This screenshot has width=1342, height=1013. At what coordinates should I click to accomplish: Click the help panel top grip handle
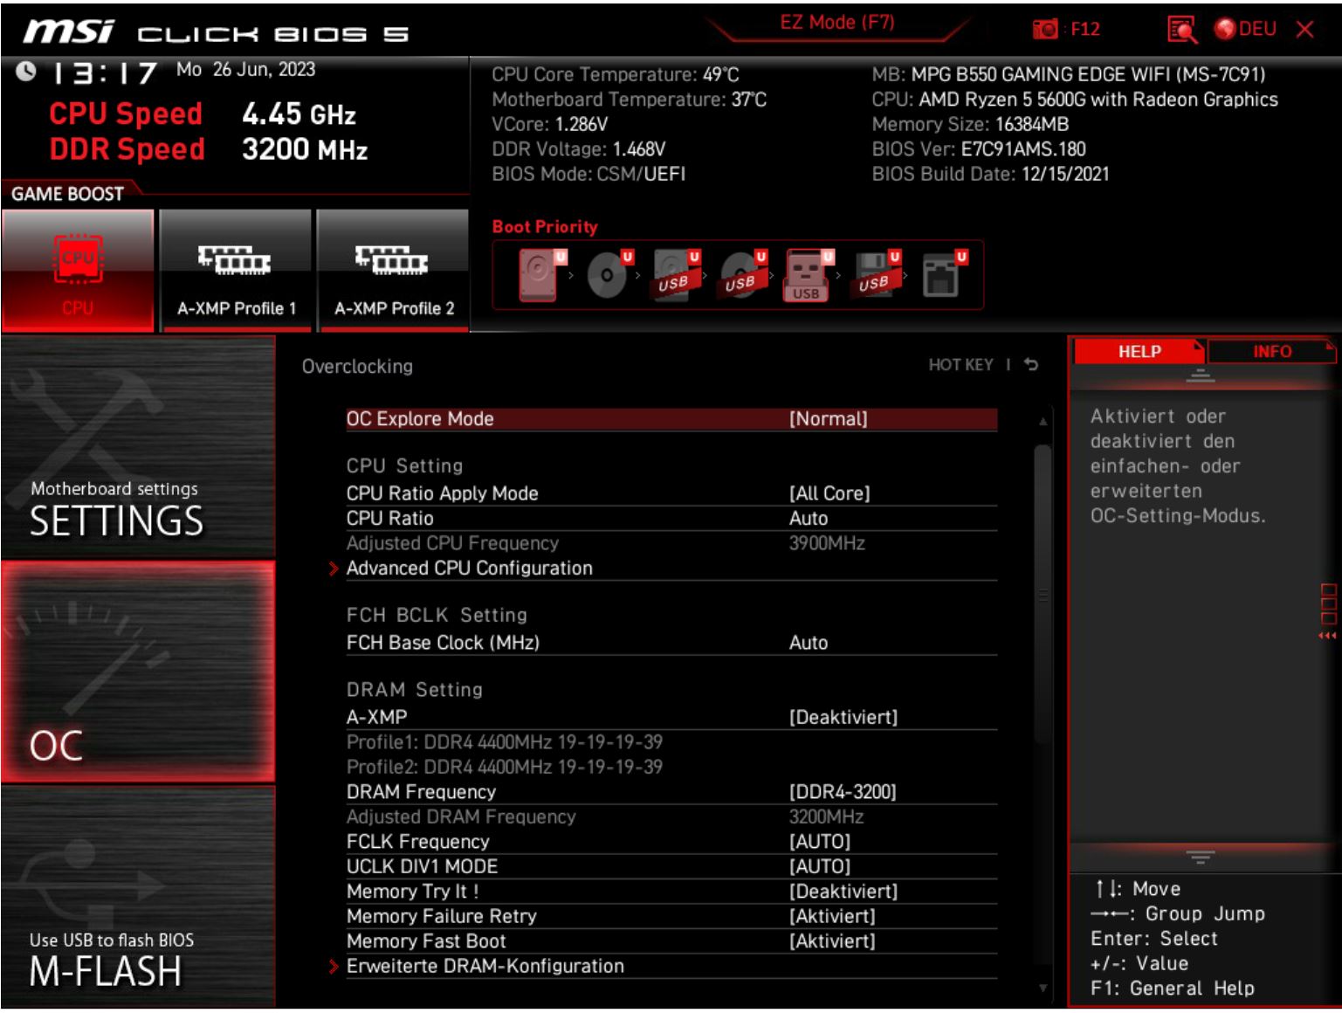(x=1201, y=376)
